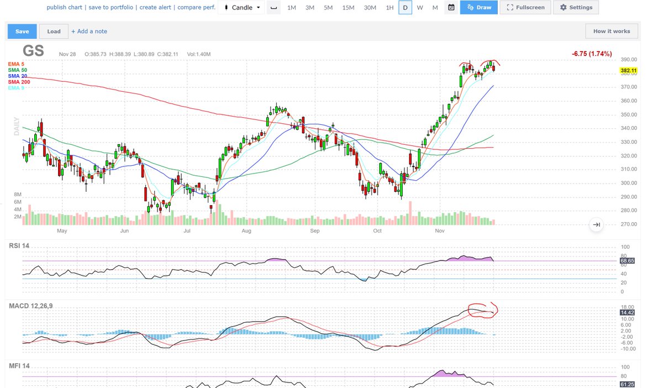The image size is (663, 388).
Task: Click the Draw button
Action: coord(478,8)
